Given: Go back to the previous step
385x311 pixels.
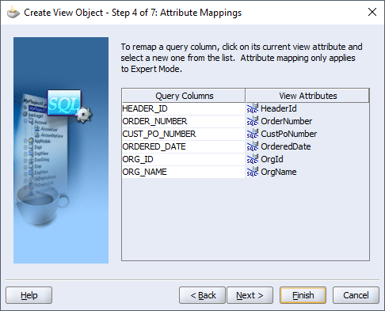Looking at the screenshot, I should pyautogui.click(x=202, y=295).
